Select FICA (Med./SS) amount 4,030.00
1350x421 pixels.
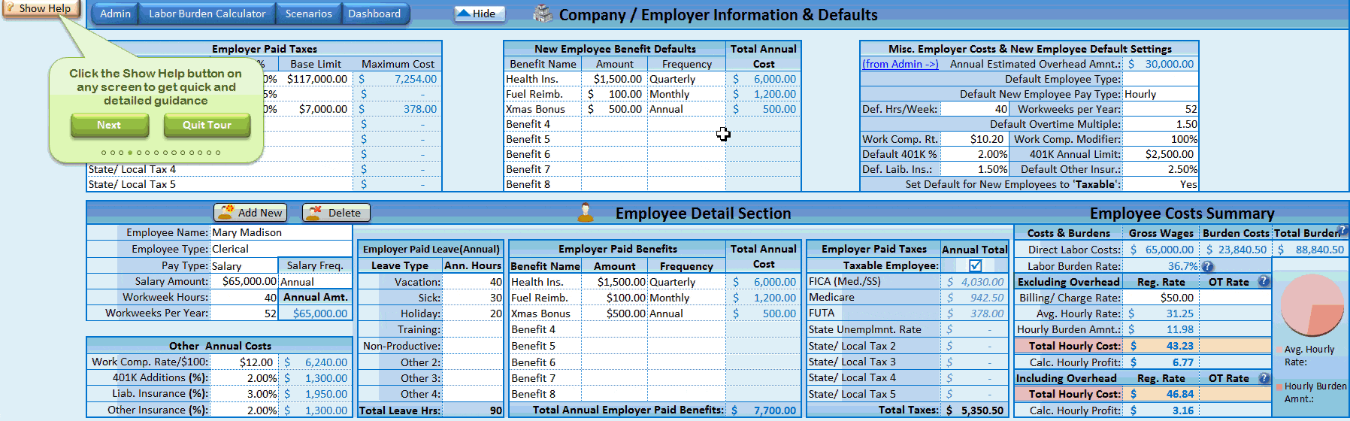click(x=975, y=282)
